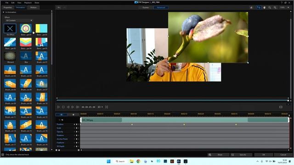Zoom in the keyframe timeline

(x=79, y=150)
